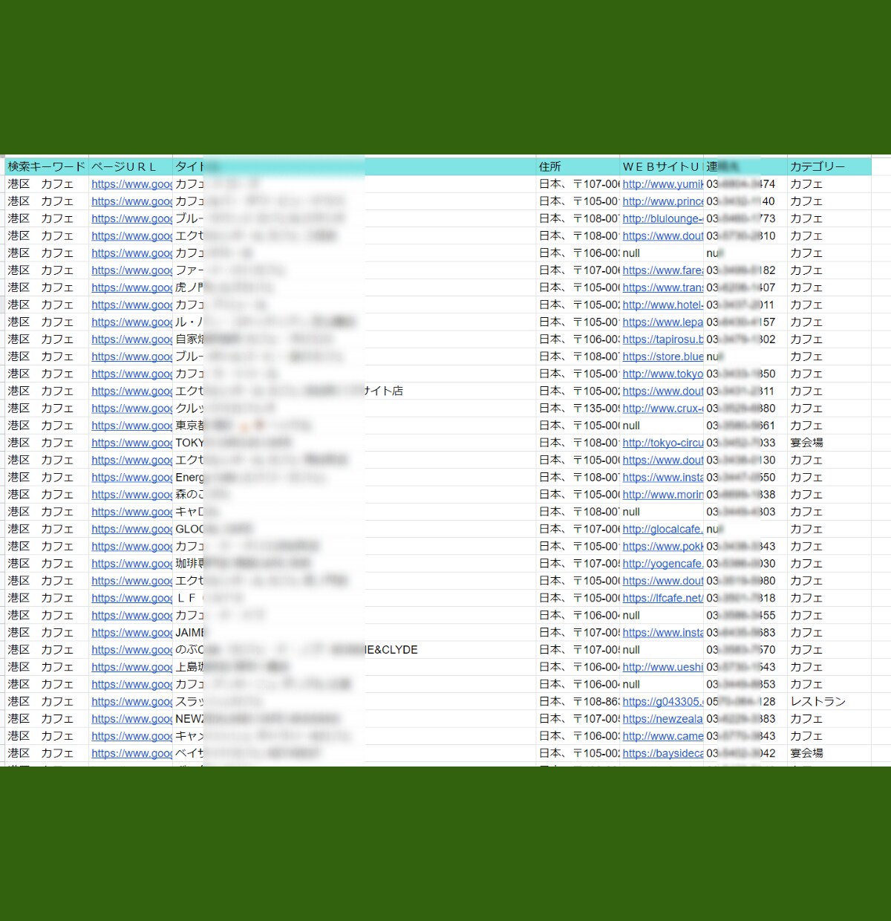Select the 検索キーワード header cell

tap(47, 166)
